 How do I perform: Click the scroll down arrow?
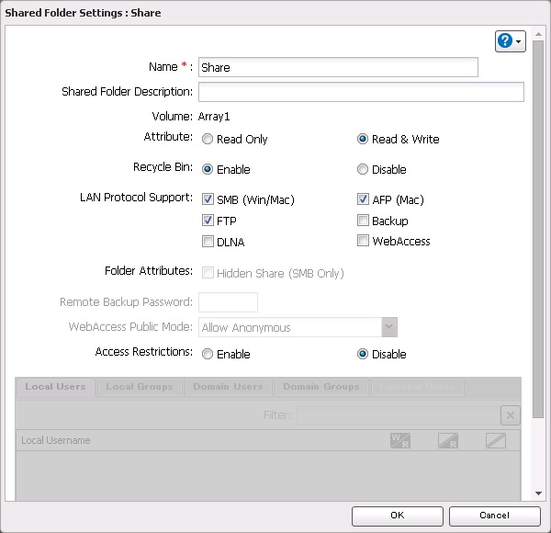tap(538, 493)
